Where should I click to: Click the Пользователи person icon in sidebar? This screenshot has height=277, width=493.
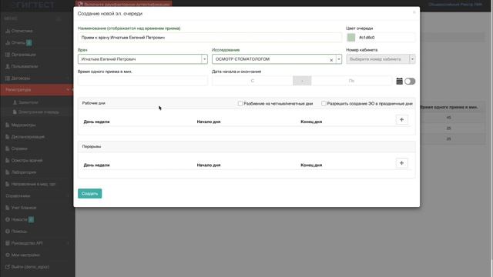8,66
